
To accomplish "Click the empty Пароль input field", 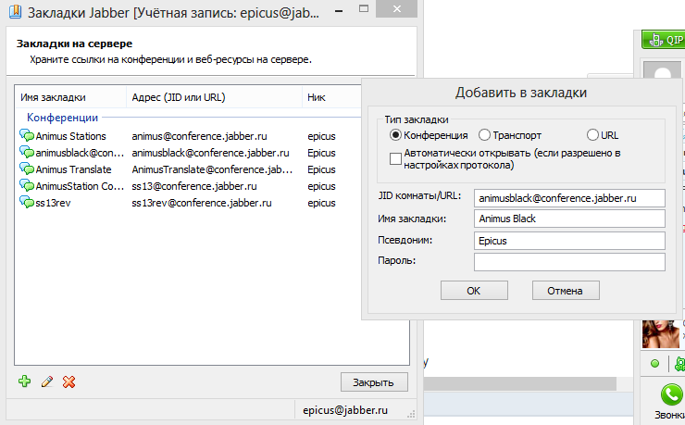I will pos(569,262).
